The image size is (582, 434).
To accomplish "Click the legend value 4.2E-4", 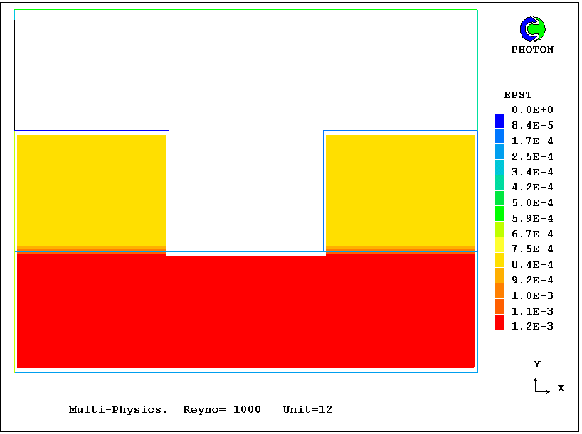I will click(x=532, y=187).
